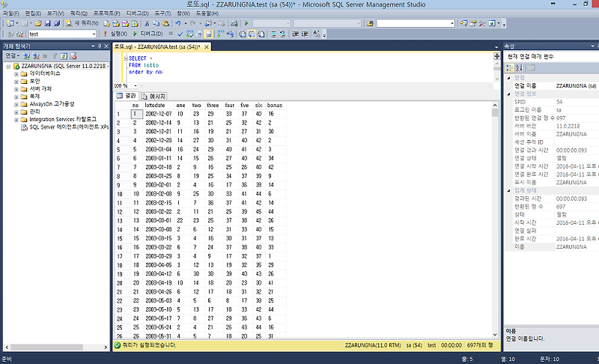Toggle the Results to File button
The height and width of the screenshot is (364, 599).
(261, 34)
